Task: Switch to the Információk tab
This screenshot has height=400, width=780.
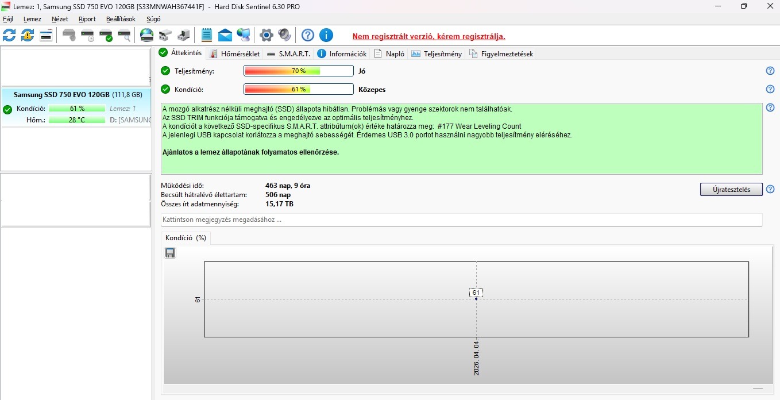Action: 342,53
